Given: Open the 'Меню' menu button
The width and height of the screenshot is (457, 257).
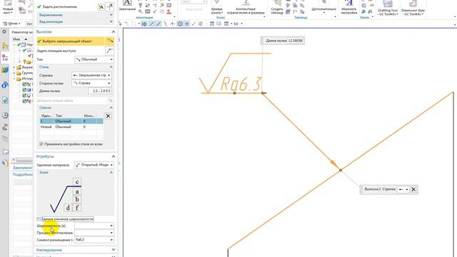Looking at the screenshot, I should (12, 24).
